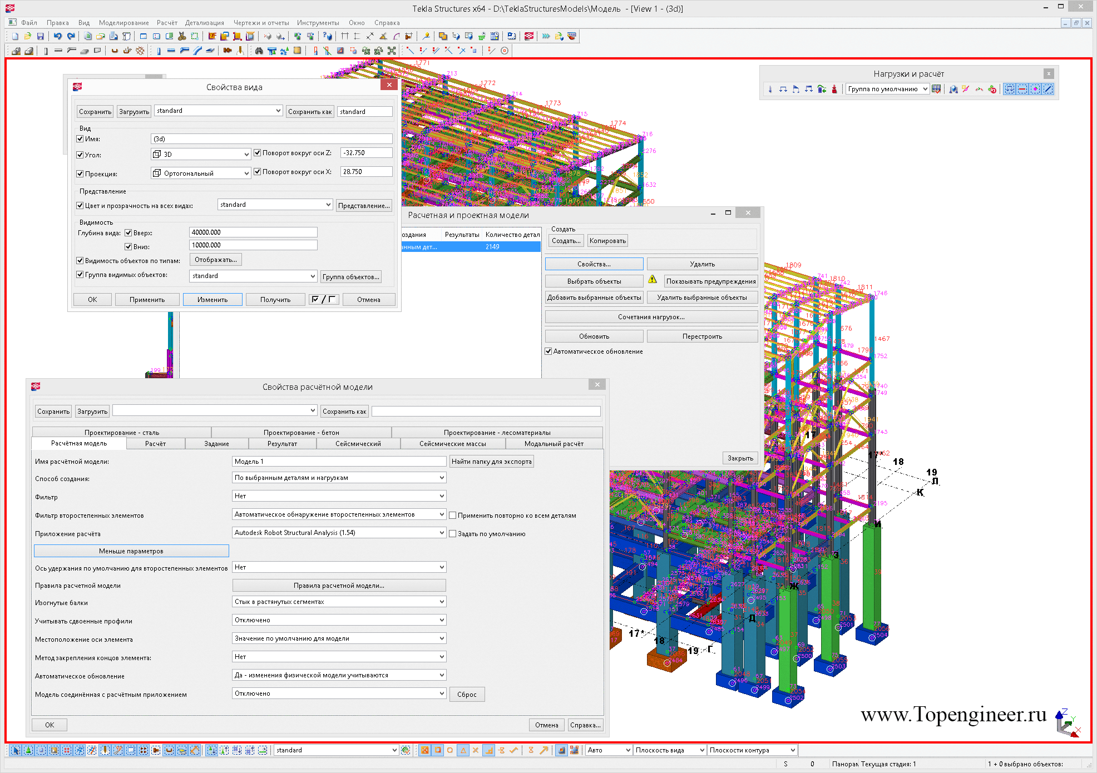Screen dimensions: 1097x773
Task: Expand 'Приложение расчёта' Autodesk Robot dropdown
Action: coord(339,533)
